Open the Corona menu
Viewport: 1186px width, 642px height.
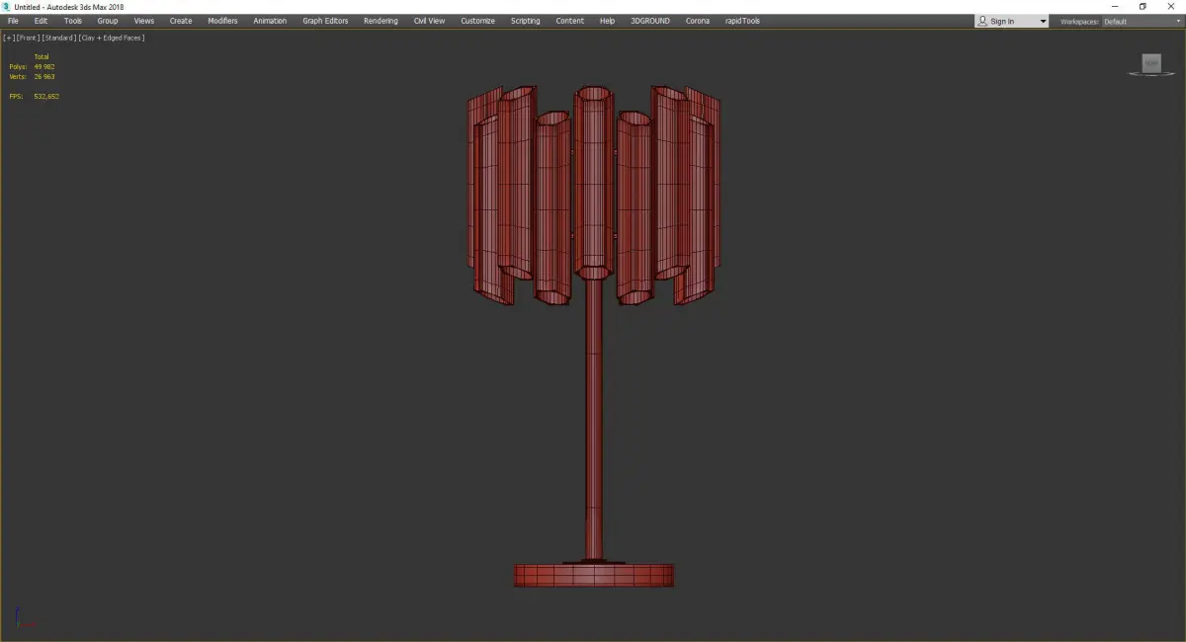[x=698, y=21]
